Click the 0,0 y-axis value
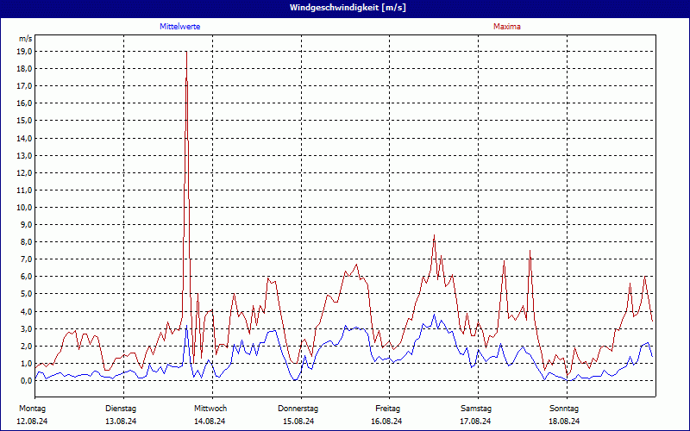 [x=26, y=380]
